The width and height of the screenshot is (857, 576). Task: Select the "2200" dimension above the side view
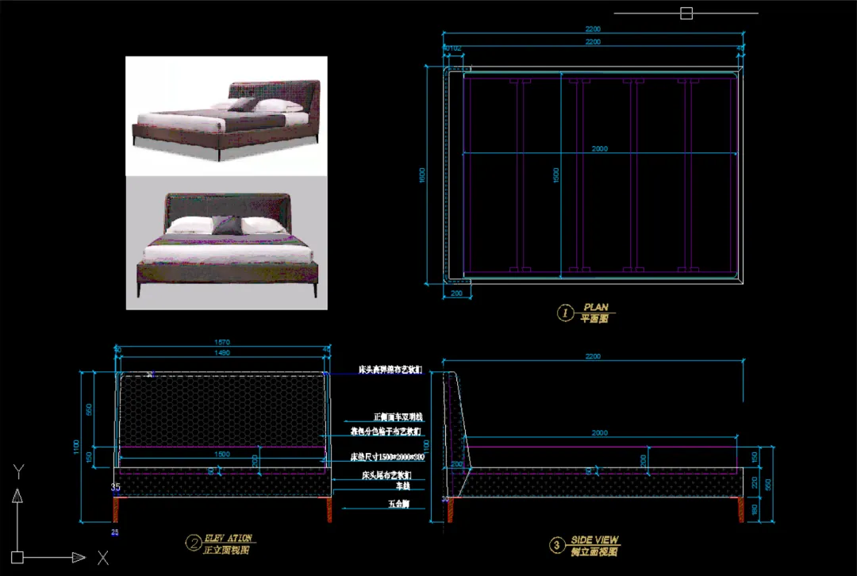pos(593,356)
